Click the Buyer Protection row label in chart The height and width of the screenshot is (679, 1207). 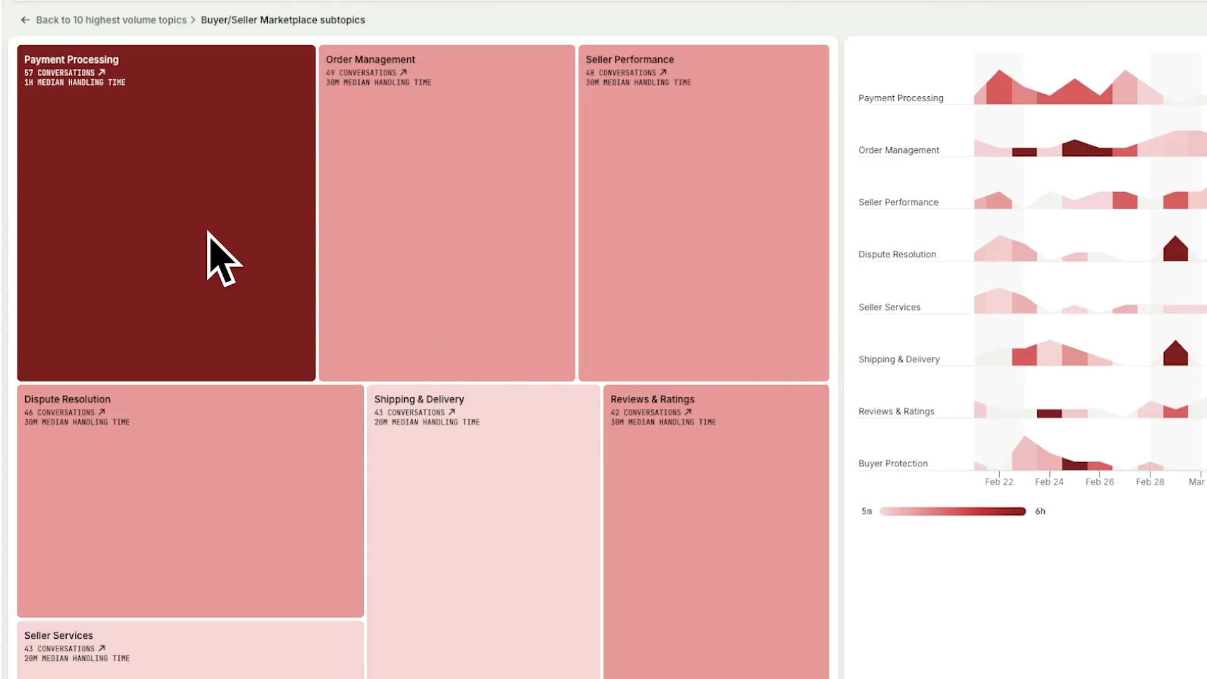coord(893,464)
